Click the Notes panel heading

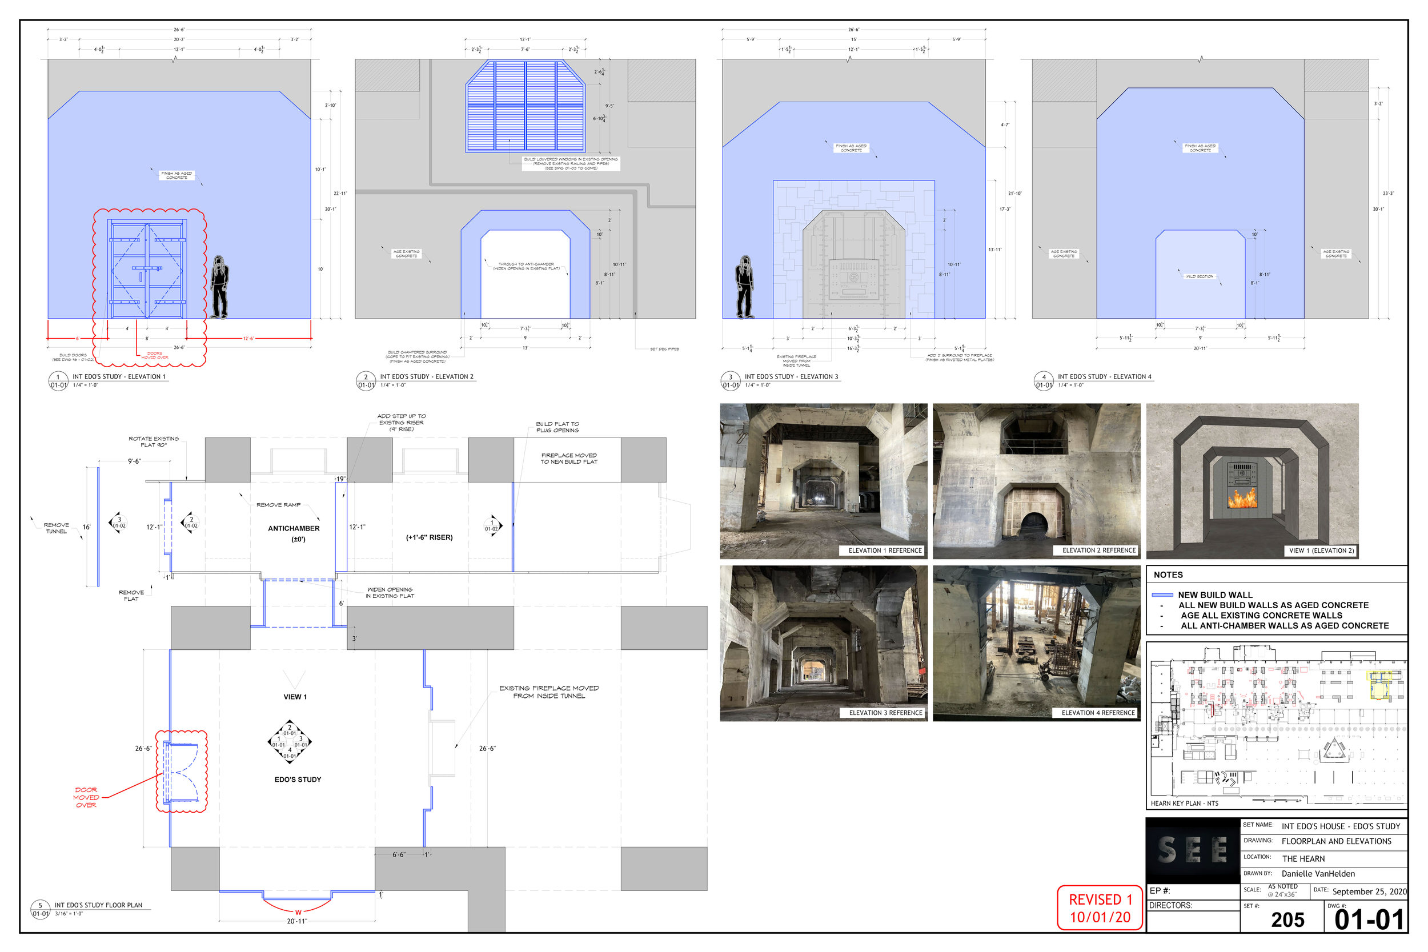pos(1168,575)
